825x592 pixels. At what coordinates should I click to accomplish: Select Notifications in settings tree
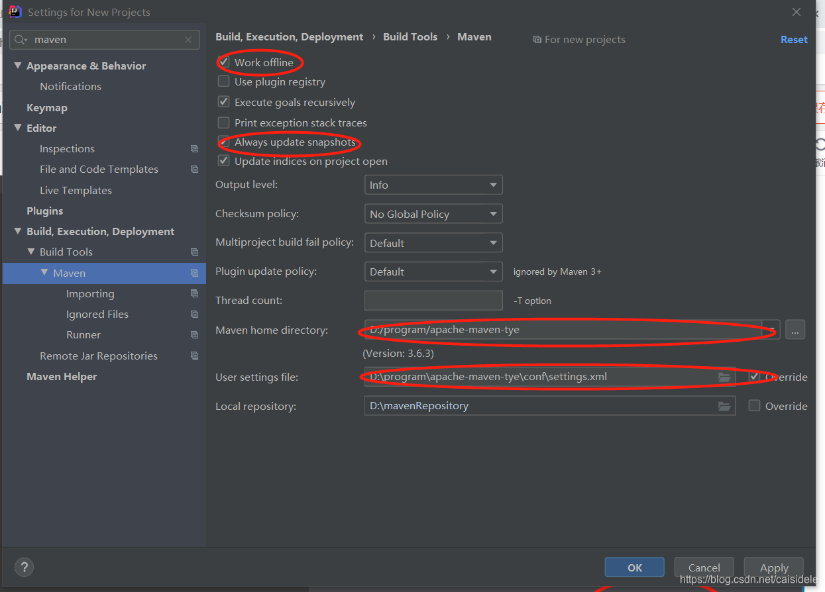pyautogui.click(x=70, y=87)
